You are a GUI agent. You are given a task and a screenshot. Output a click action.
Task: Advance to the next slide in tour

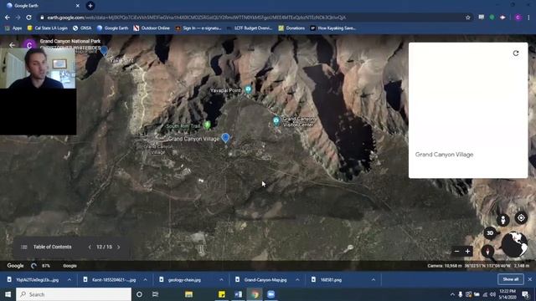pyautogui.click(x=119, y=247)
